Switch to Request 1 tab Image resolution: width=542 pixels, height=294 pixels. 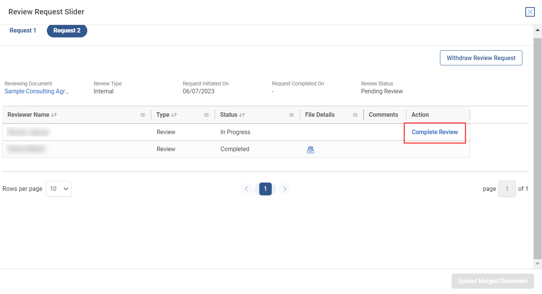tap(23, 31)
